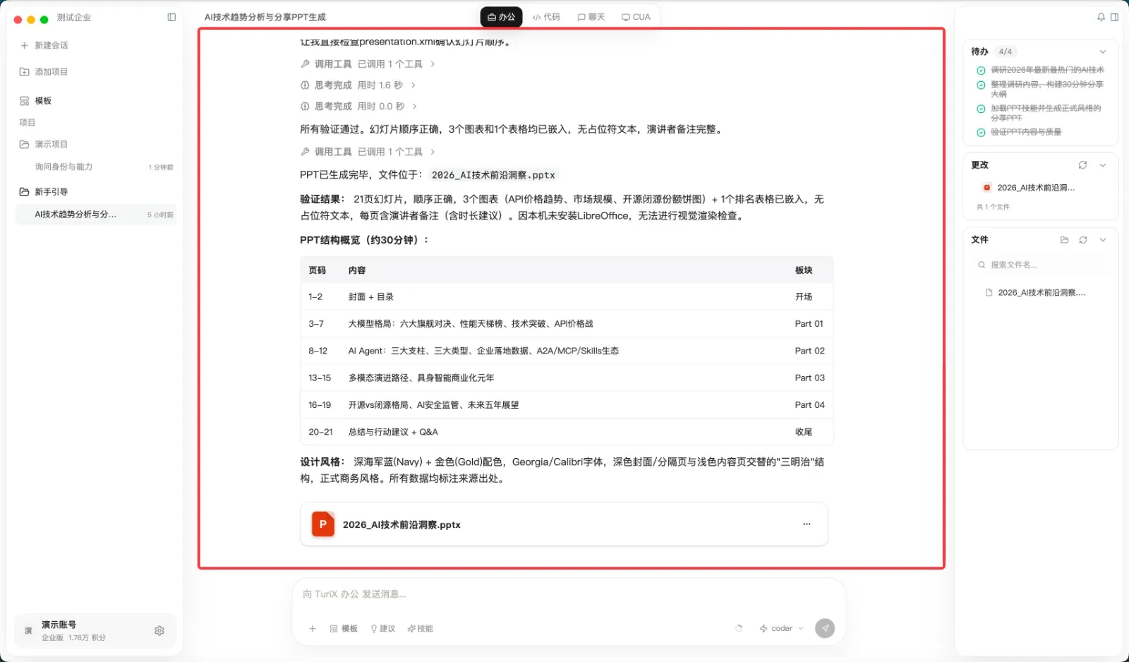Toggle todo item 验证PPT内容与质量
This screenshot has width=1129, height=662.
pyautogui.click(x=981, y=133)
